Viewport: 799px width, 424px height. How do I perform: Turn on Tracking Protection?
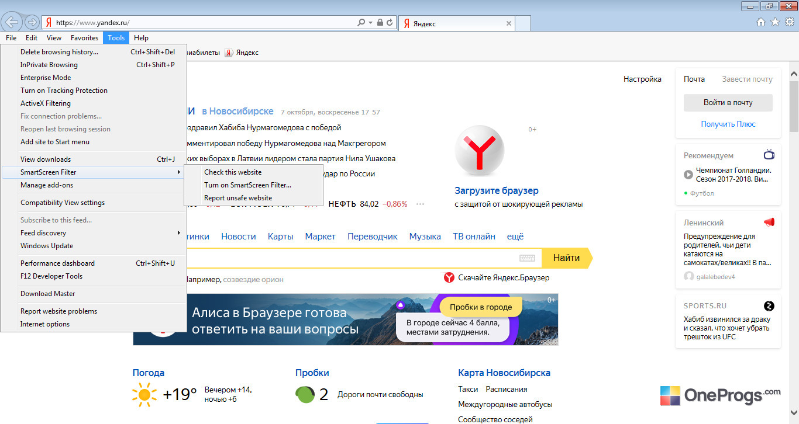[x=94, y=91]
